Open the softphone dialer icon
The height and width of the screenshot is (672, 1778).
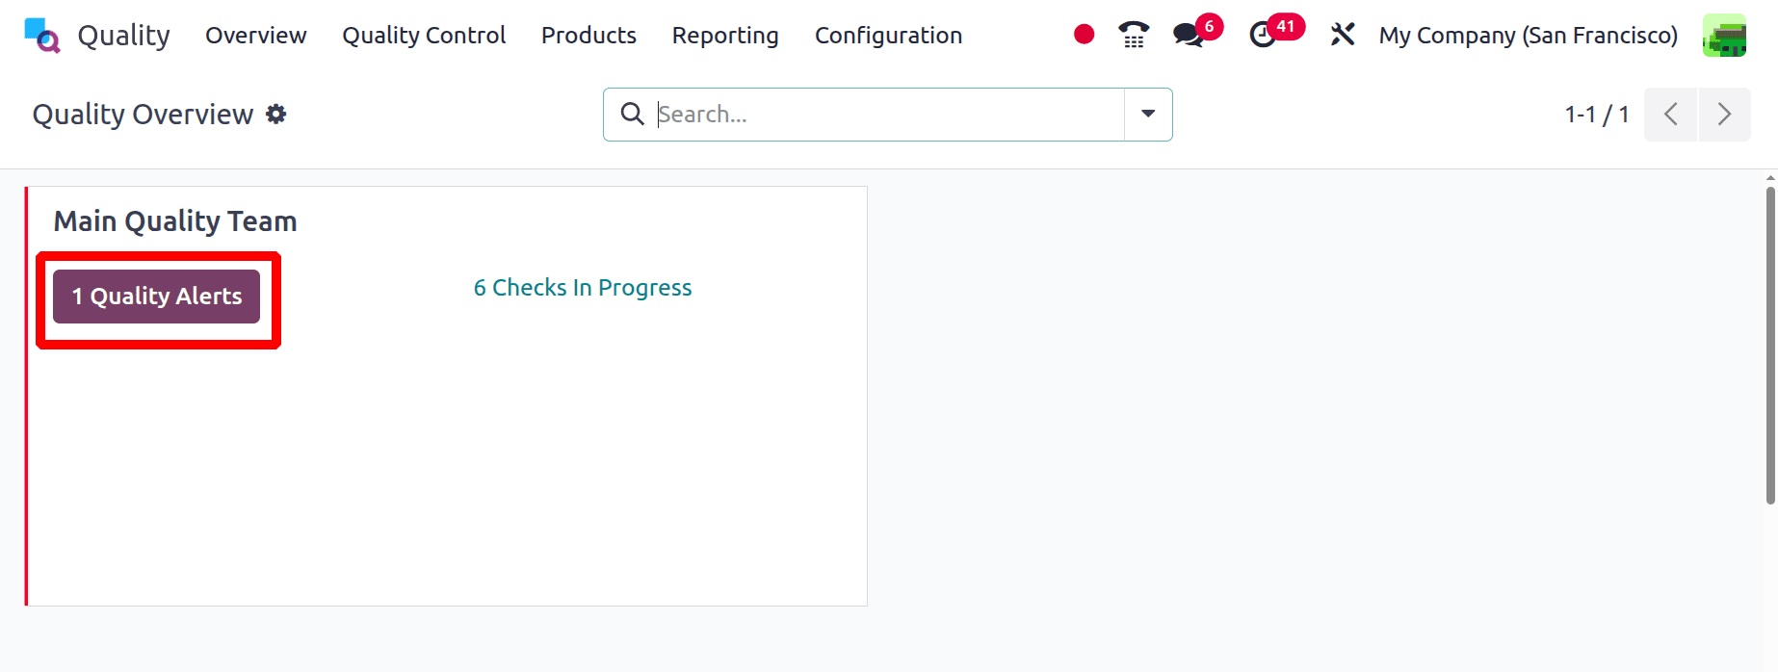(1133, 35)
